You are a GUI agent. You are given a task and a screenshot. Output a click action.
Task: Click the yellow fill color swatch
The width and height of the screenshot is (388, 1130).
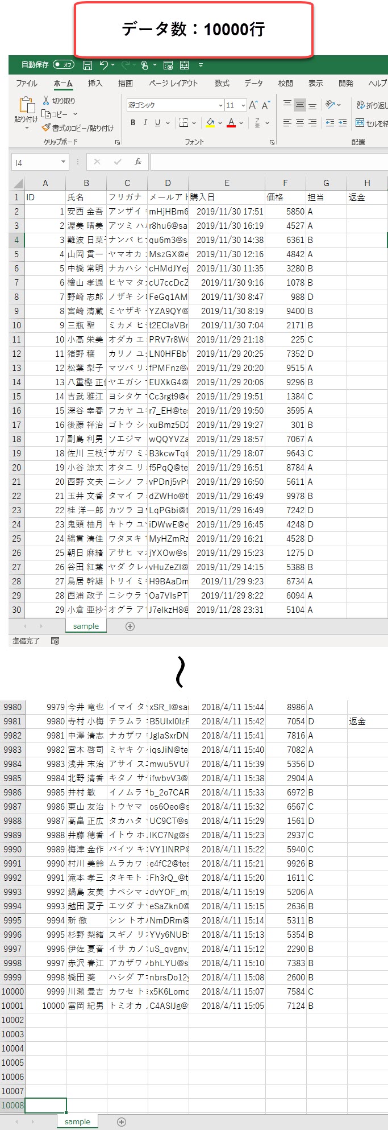tap(210, 123)
